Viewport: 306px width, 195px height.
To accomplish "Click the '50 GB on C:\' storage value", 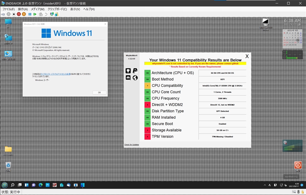I will click(x=222, y=130).
